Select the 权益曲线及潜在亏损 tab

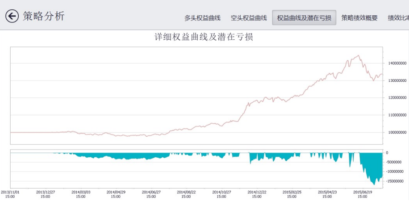click(304, 18)
